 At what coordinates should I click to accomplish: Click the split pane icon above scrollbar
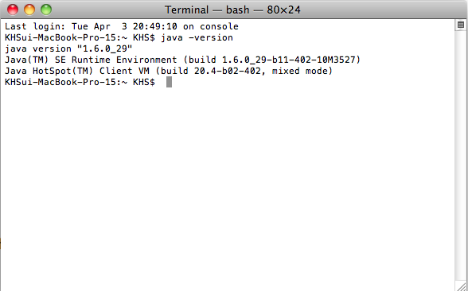461,25
